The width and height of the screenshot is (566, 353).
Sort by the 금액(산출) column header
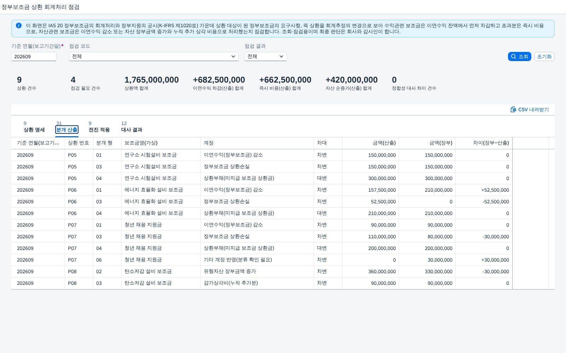(370, 143)
